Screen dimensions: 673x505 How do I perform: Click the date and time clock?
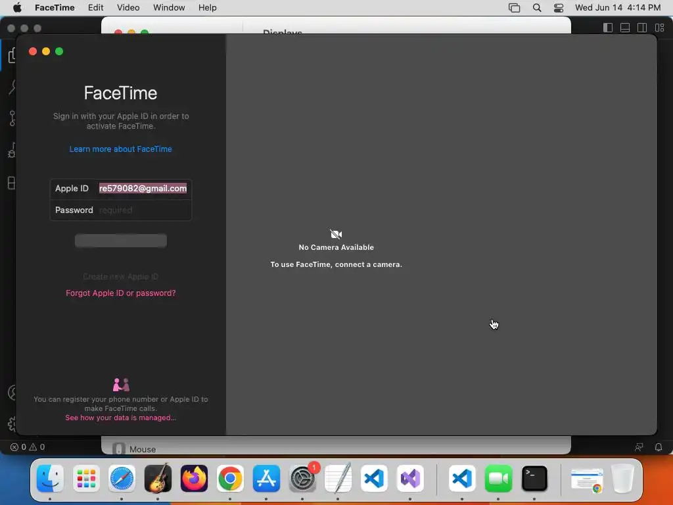point(618,7)
